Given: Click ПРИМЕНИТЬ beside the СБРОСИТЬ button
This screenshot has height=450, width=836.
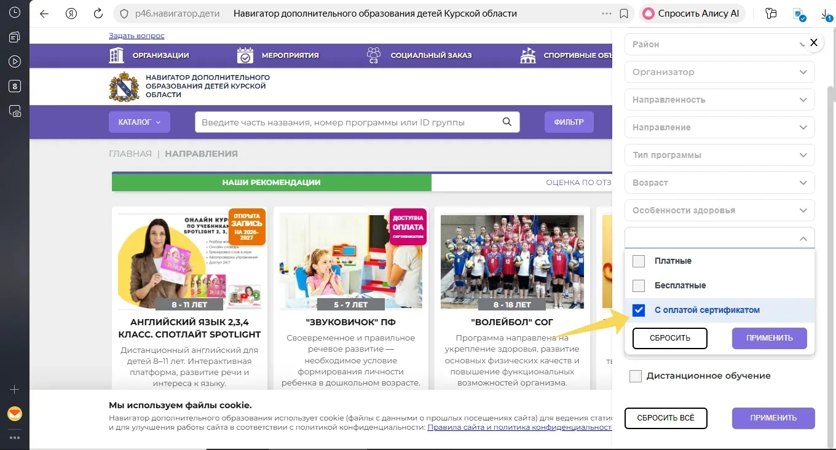Looking at the screenshot, I should point(770,338).
